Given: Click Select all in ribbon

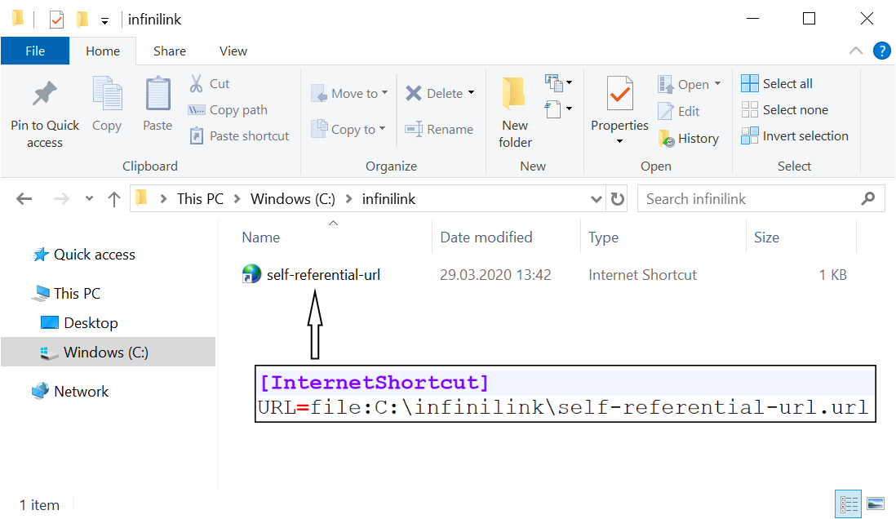Looking at the screenshot, I should pyautogui.click(x=777, y=83).
